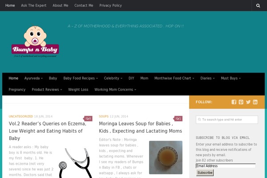267x178 pixels.
Task: Open the Twitter follow icon
Action: (x=248, y=102)
